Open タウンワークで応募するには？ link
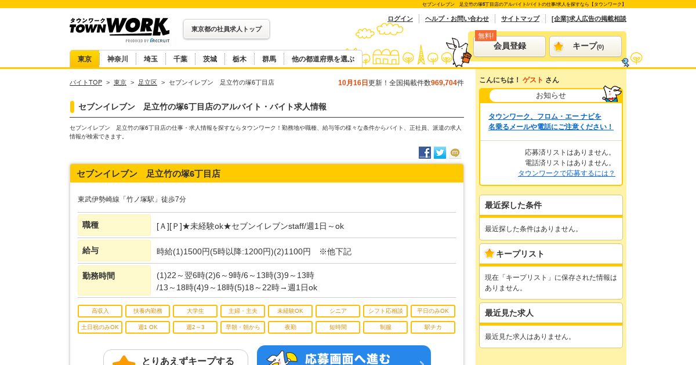This screenshot has height=365, width=696. click(566, 173)
